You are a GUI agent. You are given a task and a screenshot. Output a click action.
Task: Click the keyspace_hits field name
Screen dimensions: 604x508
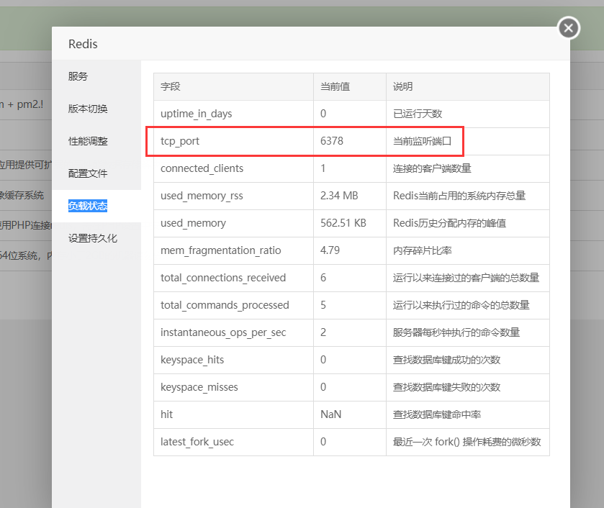pos(192,360)
